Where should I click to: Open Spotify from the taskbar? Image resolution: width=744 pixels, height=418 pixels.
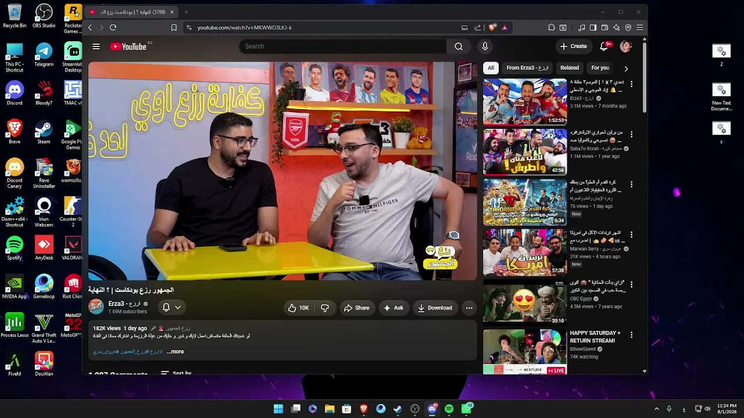[x=449, y=409]
